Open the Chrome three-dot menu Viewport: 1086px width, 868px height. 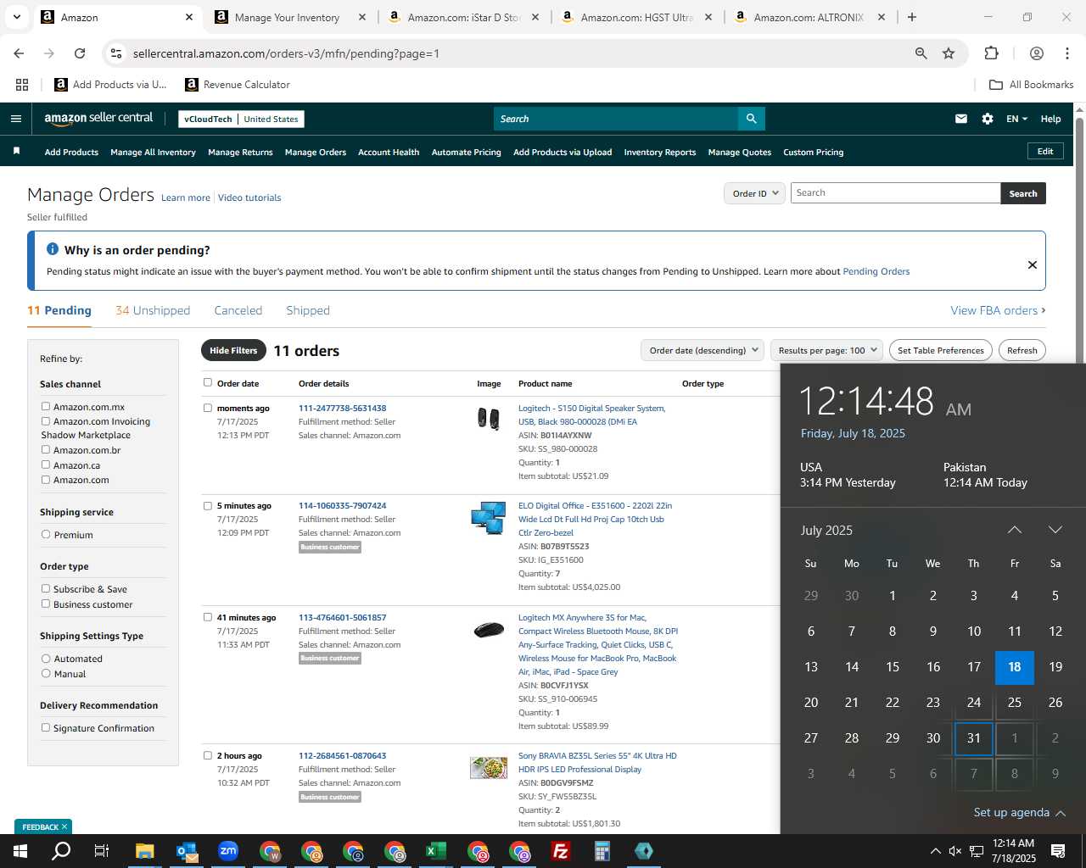1067,53
